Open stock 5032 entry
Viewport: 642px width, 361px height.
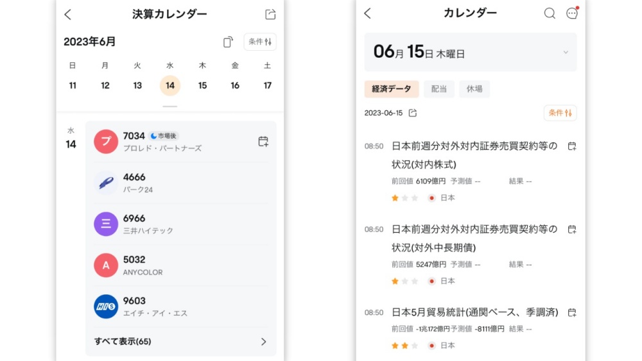(x=181, y=265)
